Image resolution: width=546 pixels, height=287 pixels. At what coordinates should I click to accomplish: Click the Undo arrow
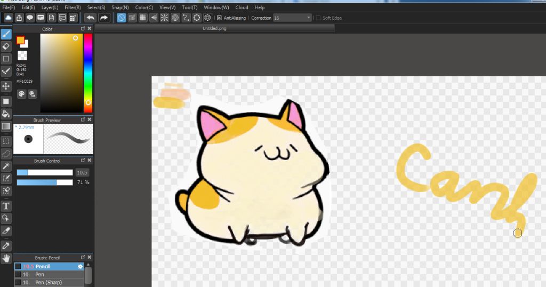(90, 18)
